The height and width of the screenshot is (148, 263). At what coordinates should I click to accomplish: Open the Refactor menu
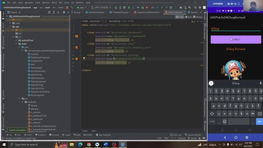pos(46,3)
